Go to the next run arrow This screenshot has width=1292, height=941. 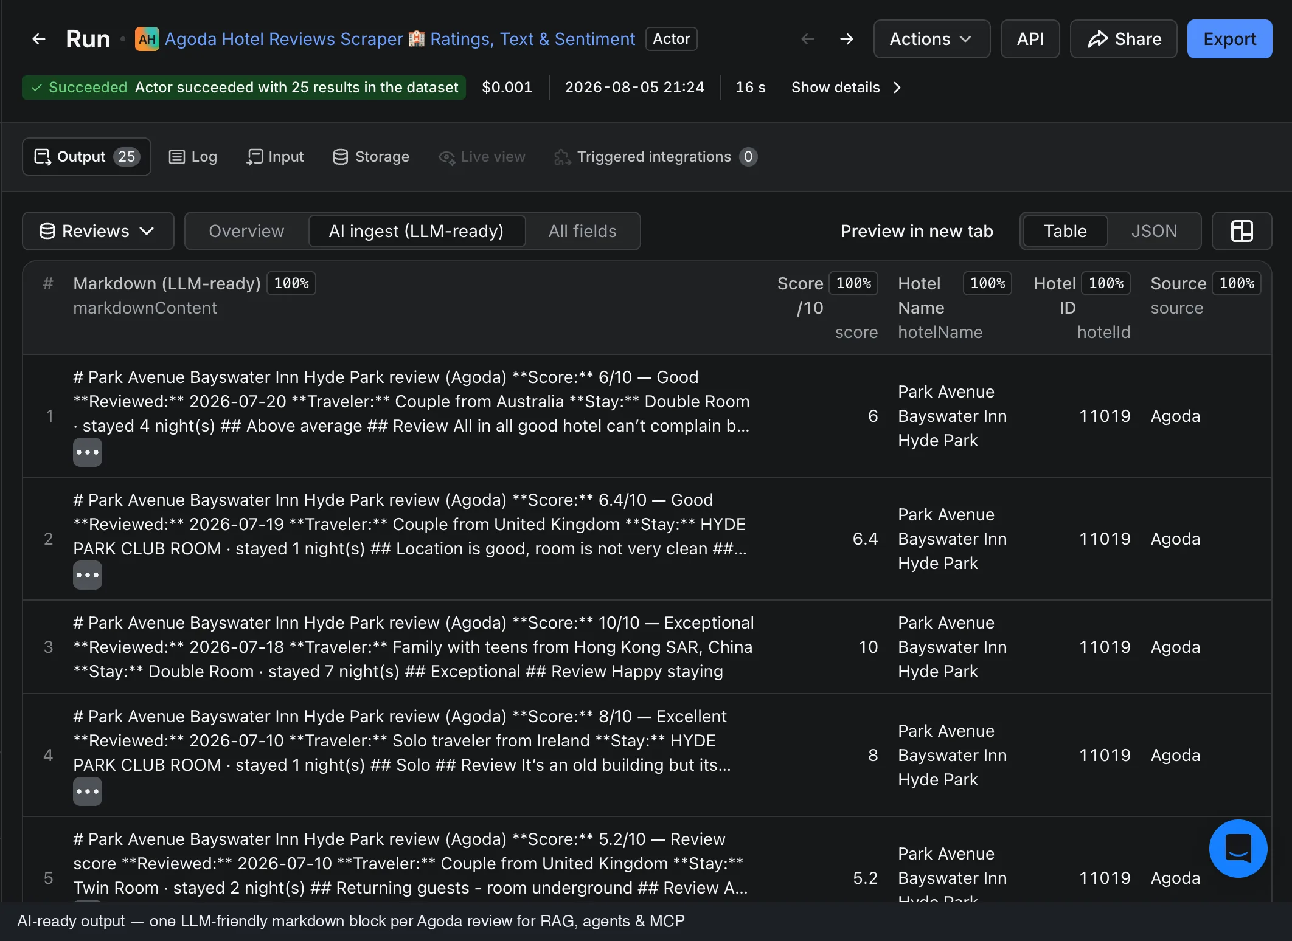[x=847, y=39]
